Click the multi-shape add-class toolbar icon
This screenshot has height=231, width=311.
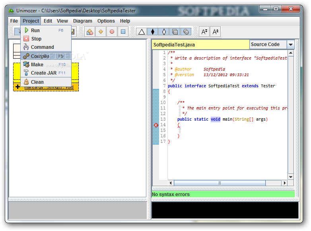coord(89,32)
